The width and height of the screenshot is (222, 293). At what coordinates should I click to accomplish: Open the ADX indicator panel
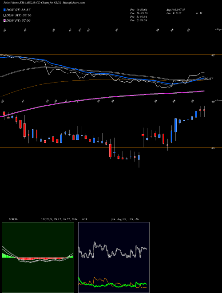click(x=114, y=257)
